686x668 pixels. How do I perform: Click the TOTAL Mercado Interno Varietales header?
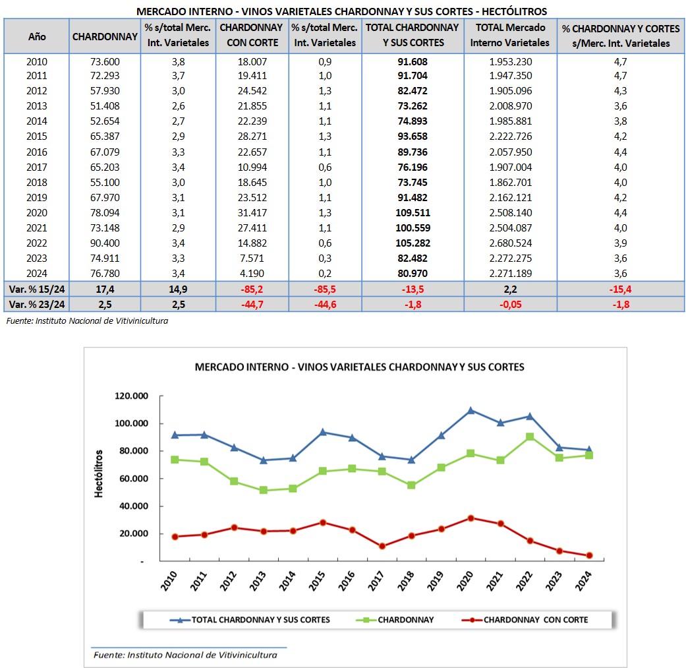tap(510, 36)
